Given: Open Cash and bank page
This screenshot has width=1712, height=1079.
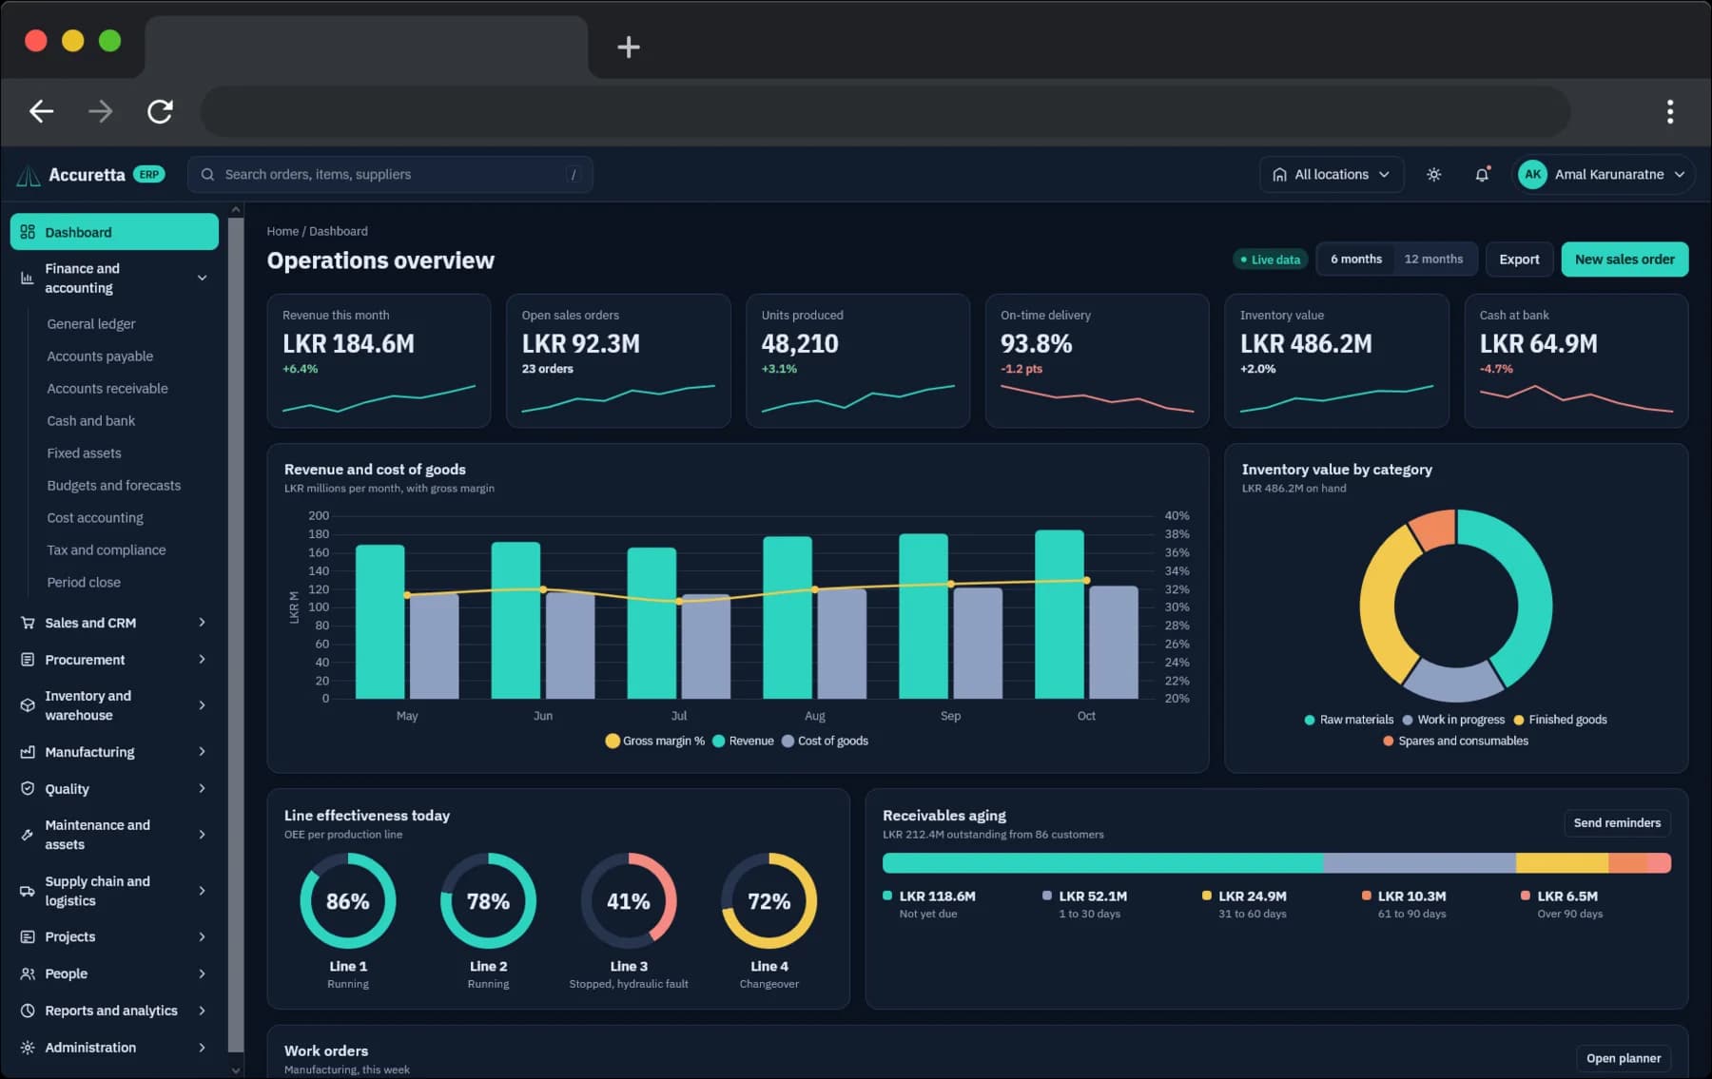Looking at the screenshot, I should point(91,421).
